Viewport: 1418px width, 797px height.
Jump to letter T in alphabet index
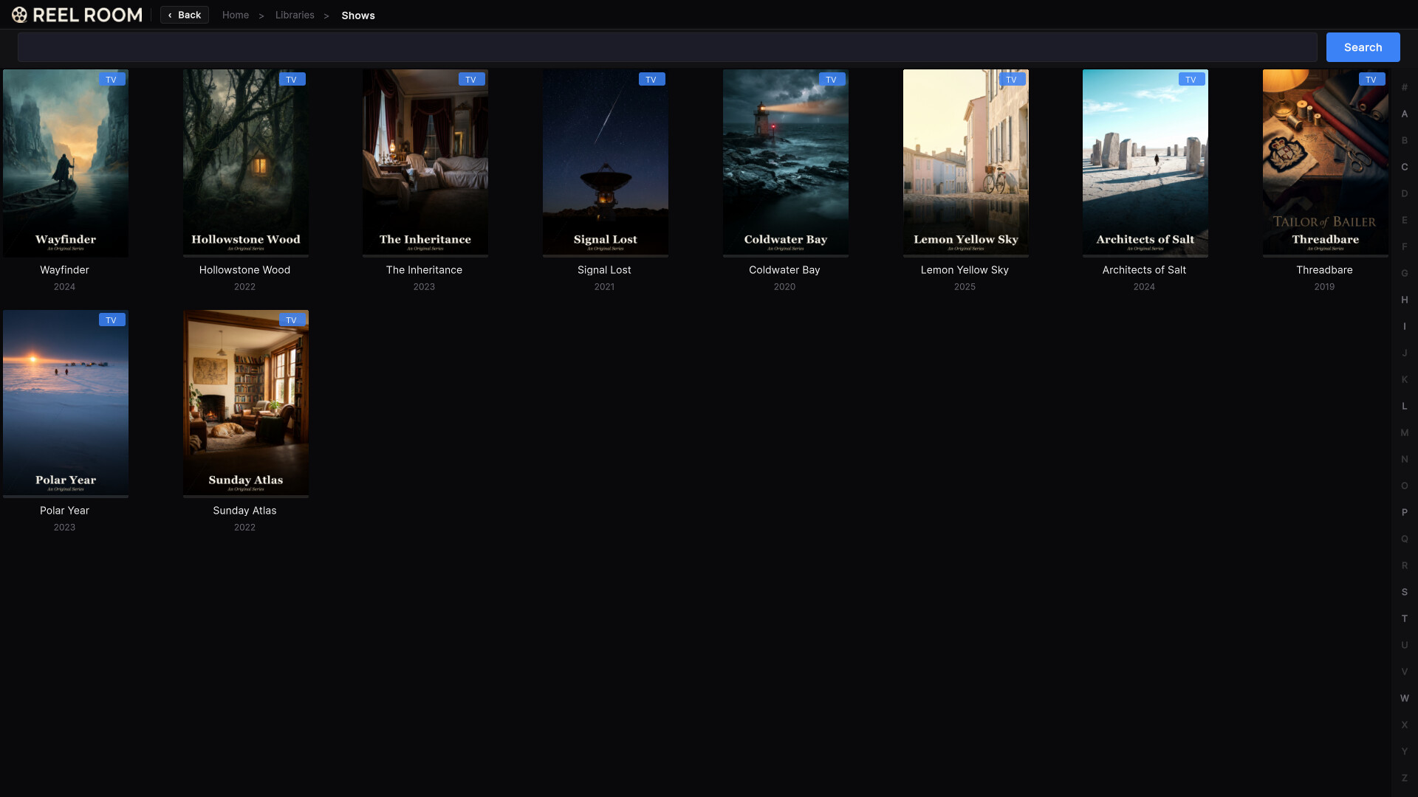coord(1405,618)
